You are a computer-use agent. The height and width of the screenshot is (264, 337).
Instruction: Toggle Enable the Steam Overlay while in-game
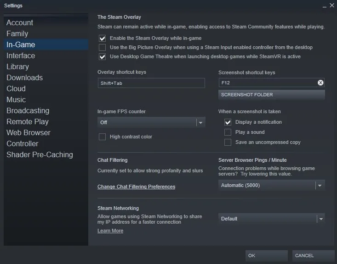[x=103, y=38]
